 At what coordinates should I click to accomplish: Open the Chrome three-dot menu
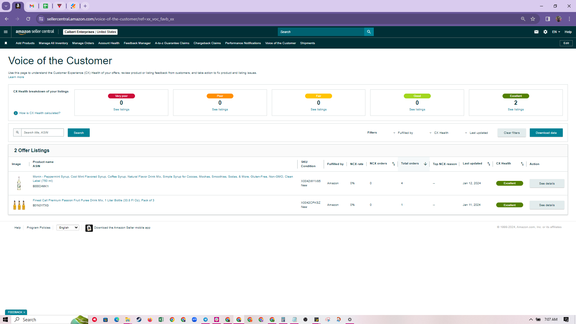click(569, 19)
